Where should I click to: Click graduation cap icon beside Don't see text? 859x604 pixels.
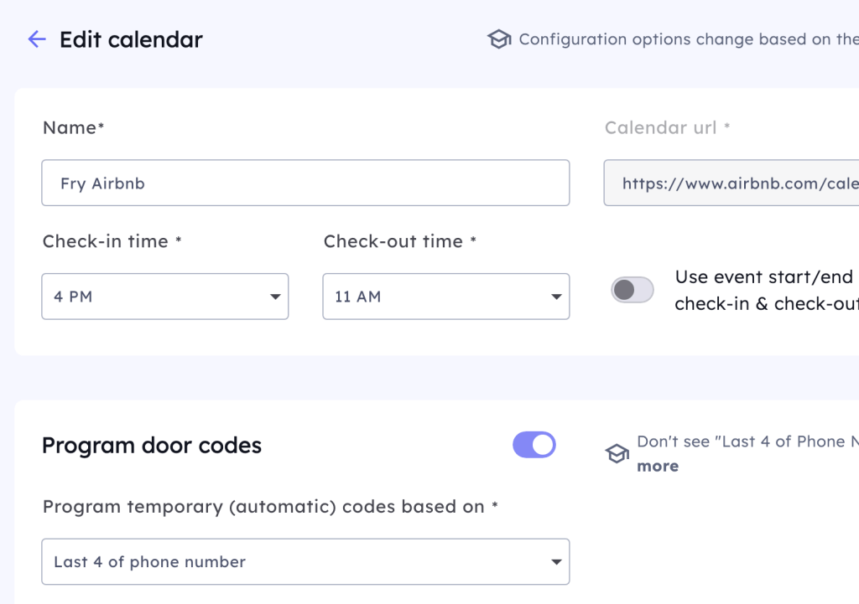point(617,454)
